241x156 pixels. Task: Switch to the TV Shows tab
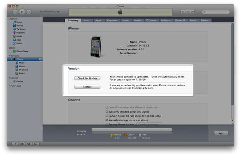(151, 21)
